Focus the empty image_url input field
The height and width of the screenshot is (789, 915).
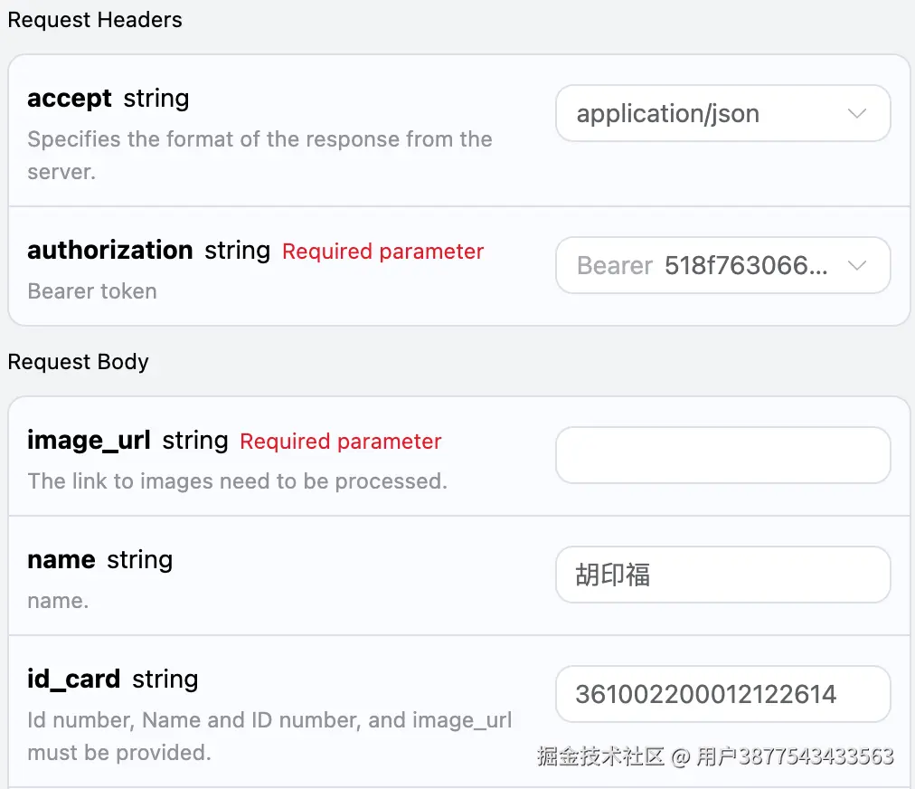(722, 455)
